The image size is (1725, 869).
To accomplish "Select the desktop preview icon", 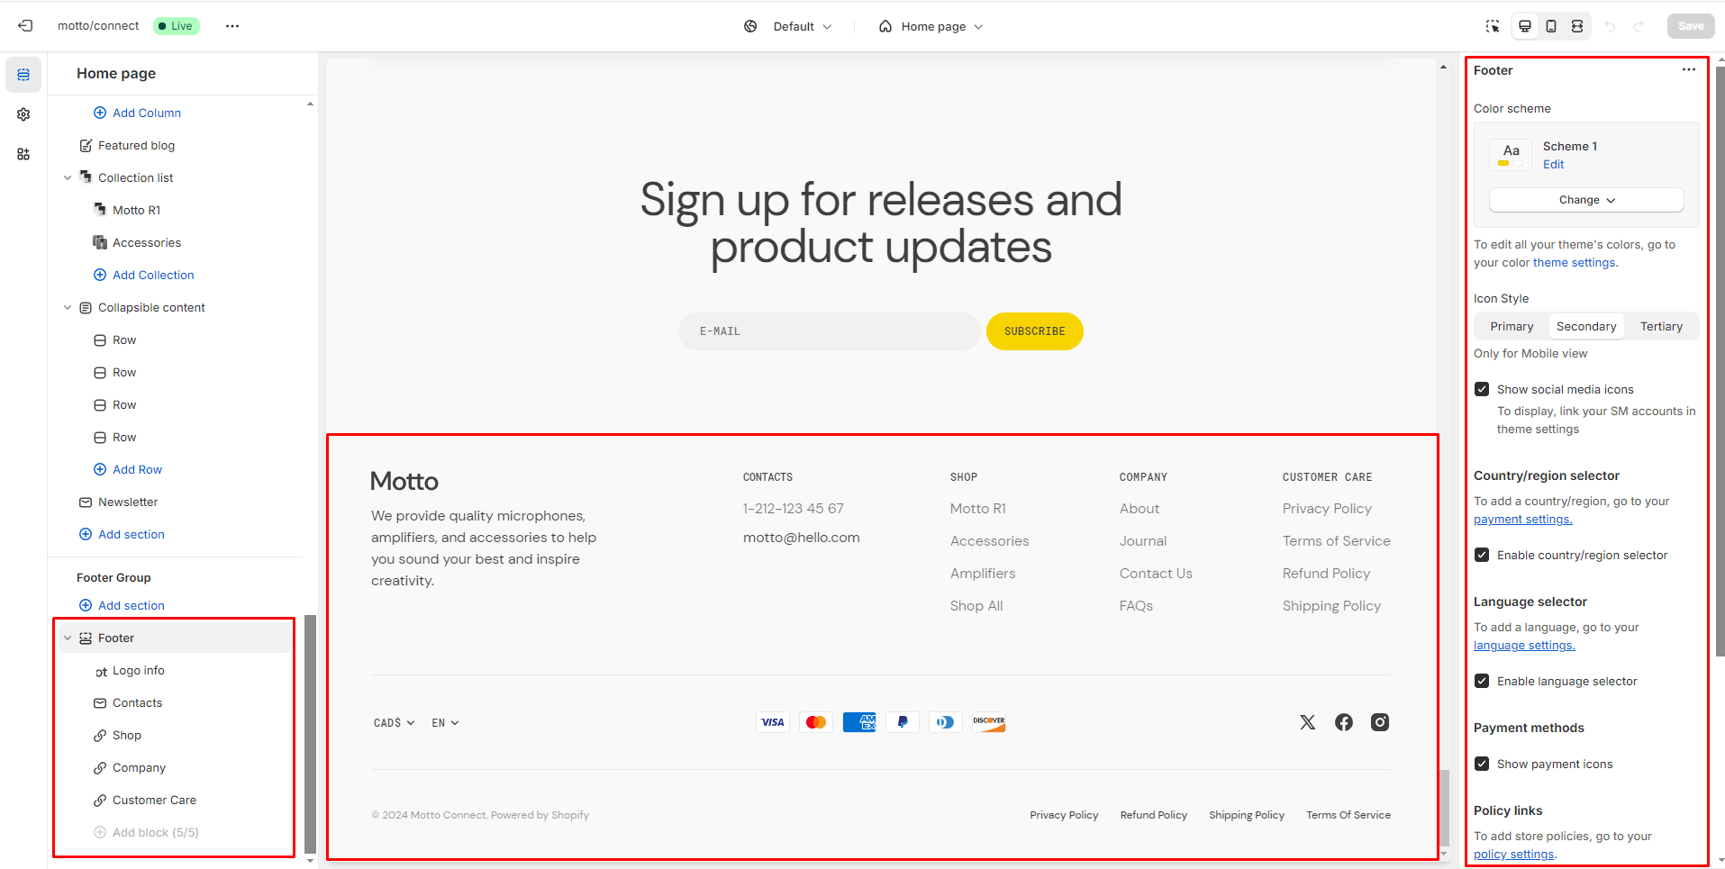I will (x=1525, y=26).
